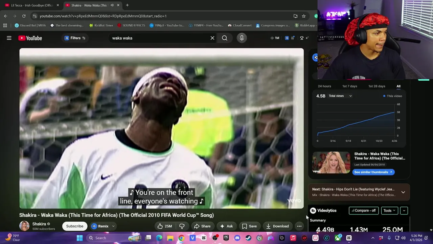The width and height of the screenshot is (433, 244).
Task: Clear the waka waka search text
Action: click(212, 38)
